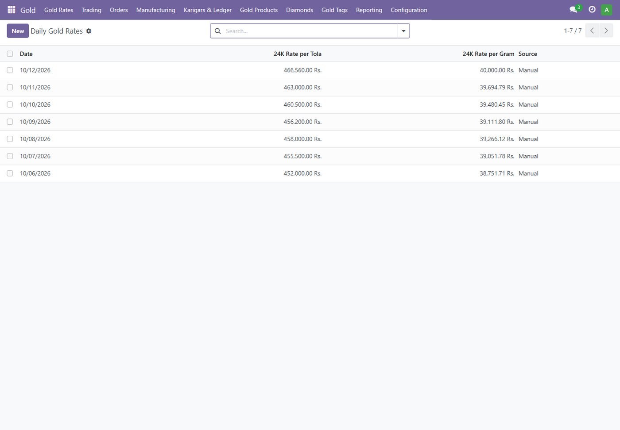Create a New gold rate record
620x430 pixels.
18,31
